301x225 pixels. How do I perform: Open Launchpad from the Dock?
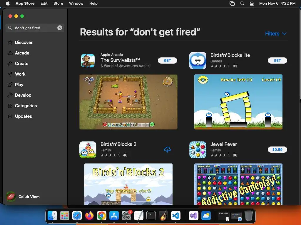64,216
